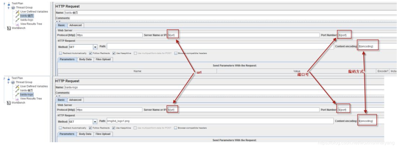Click empty Path field in baidu-首页 request
This screenshot has height=148, width=397.
[x=220, y=47]
